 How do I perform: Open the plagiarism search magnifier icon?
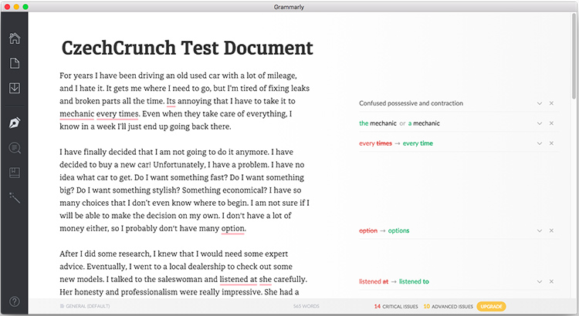pos(14,148)
